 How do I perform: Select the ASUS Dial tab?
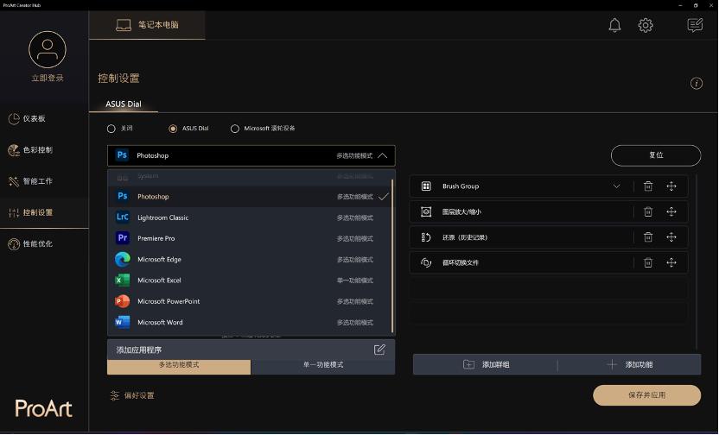coord(124,104)
